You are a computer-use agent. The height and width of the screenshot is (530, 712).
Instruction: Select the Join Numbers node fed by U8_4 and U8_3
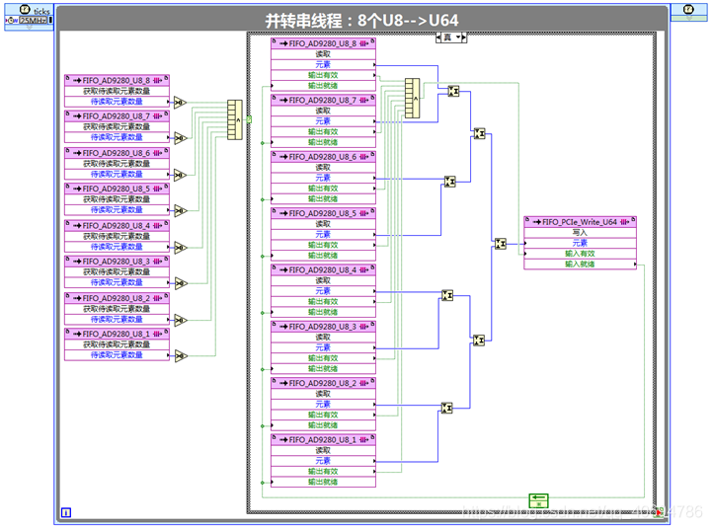pos(447,295)
